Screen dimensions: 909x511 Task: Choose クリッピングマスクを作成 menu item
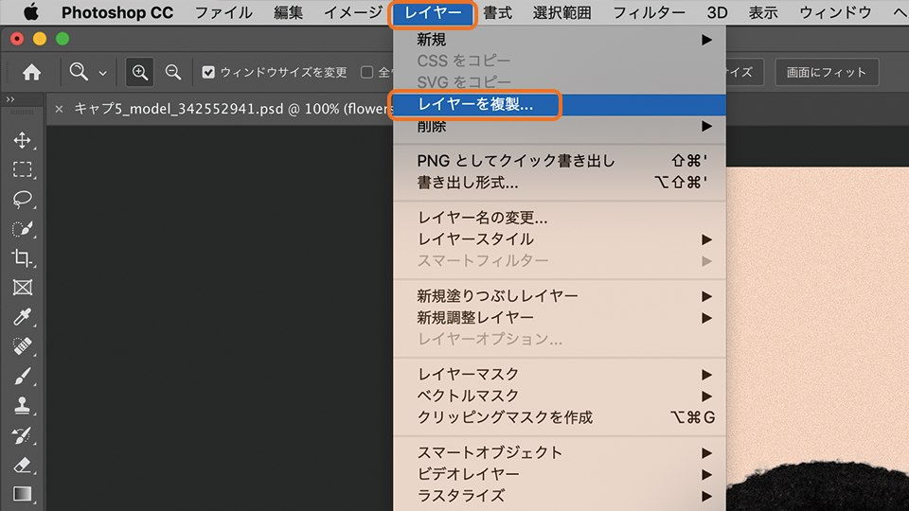[560, 417]
